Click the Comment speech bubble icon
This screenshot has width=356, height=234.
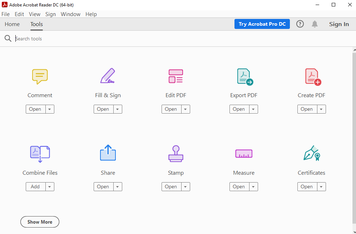(x=40, y=76)
